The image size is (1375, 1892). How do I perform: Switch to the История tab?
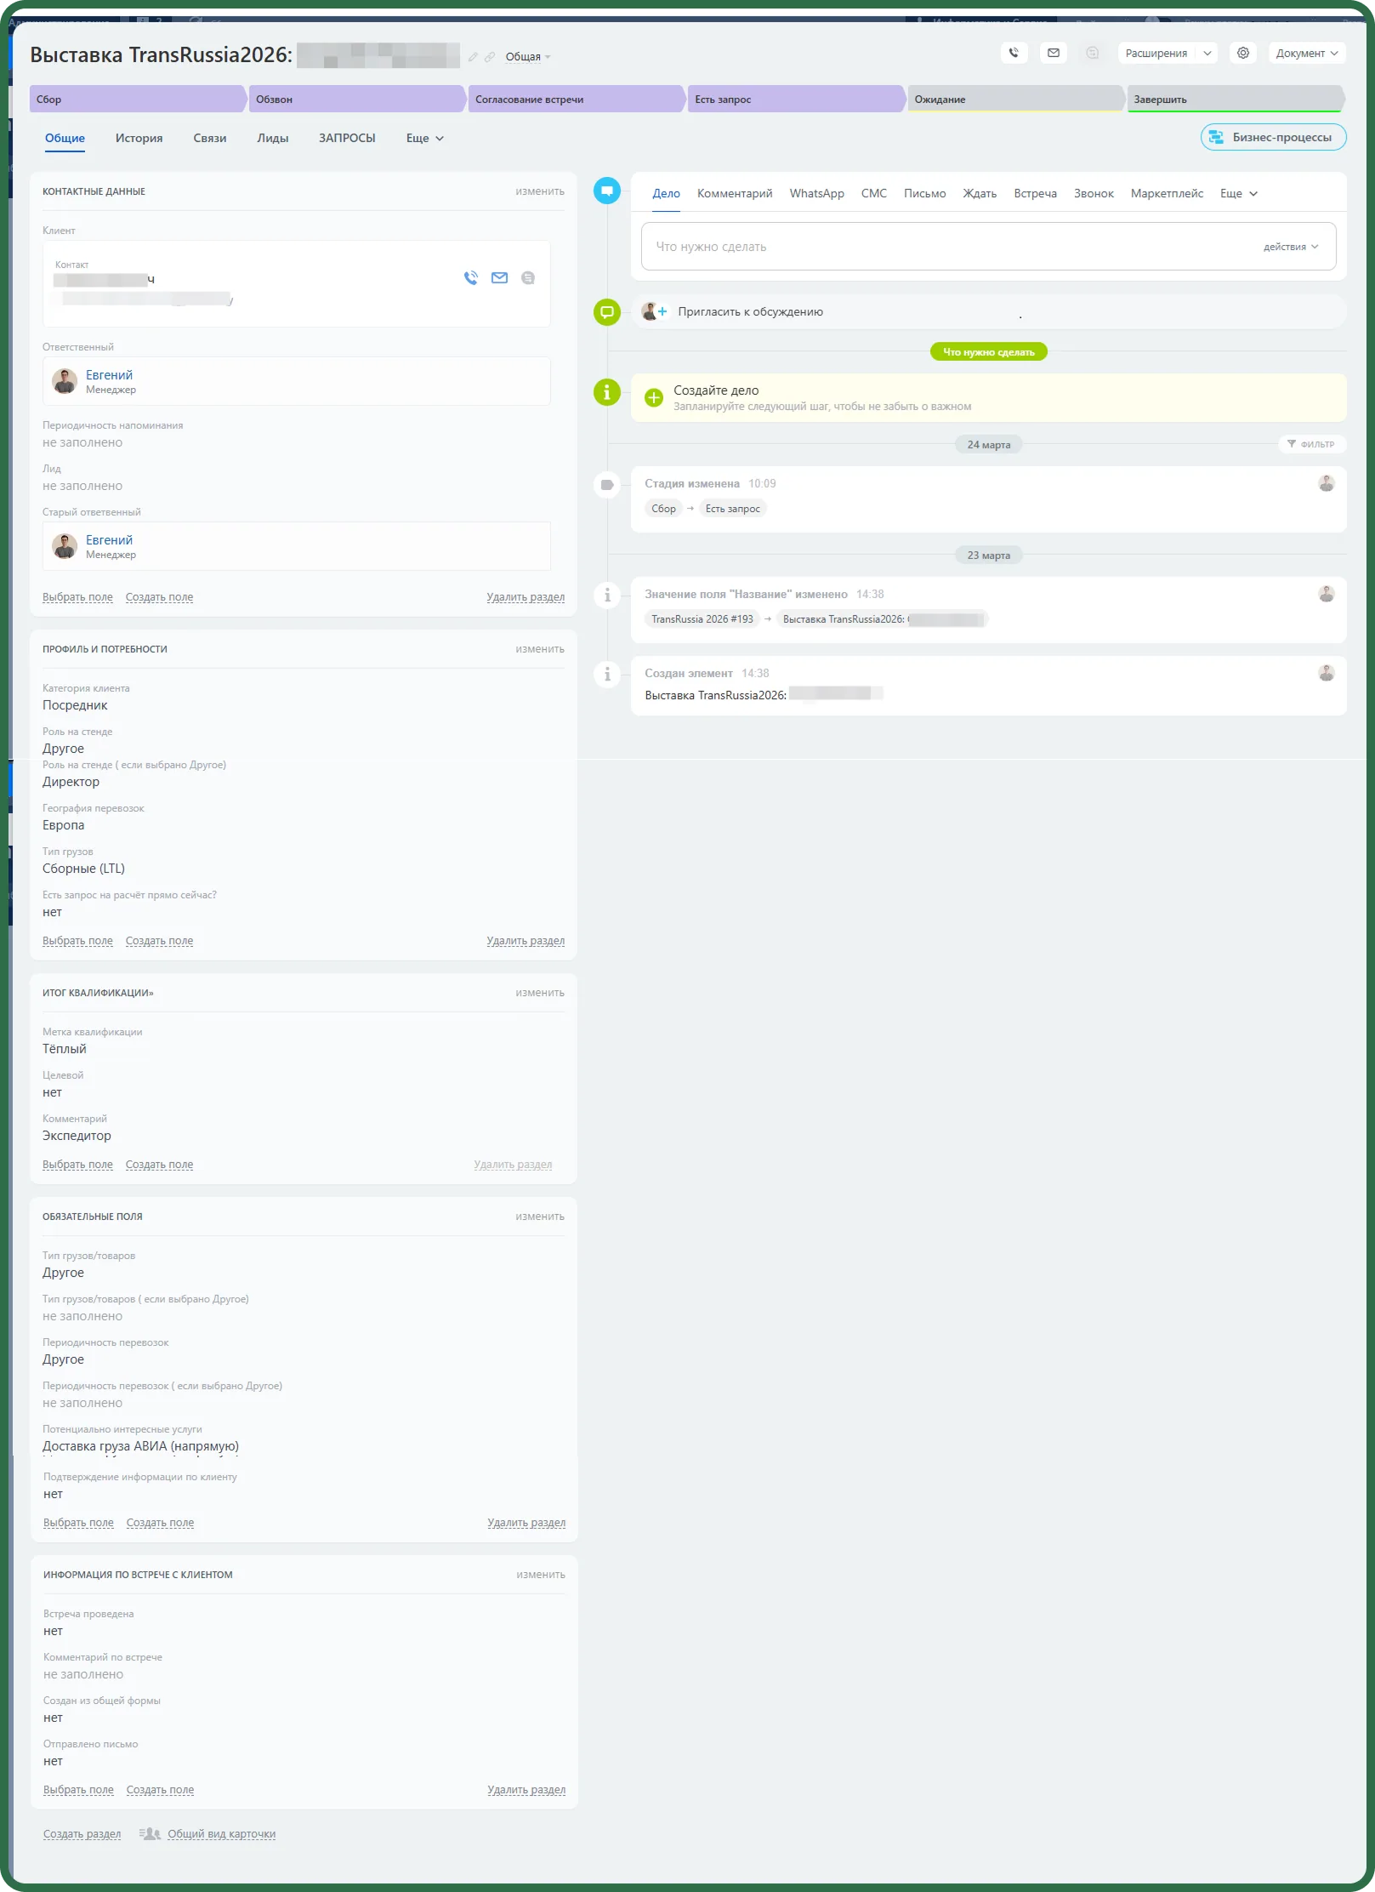[x=139, y=138]
